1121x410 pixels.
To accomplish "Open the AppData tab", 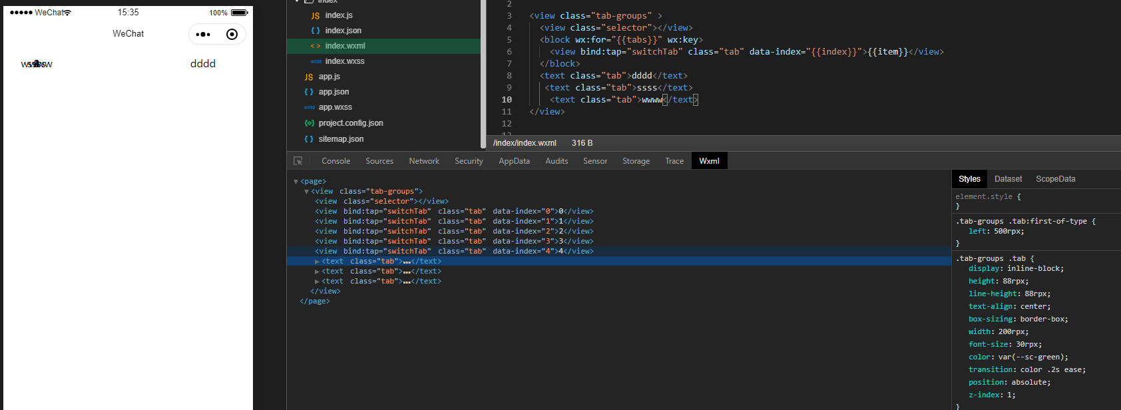I will [x=514, y=161].
